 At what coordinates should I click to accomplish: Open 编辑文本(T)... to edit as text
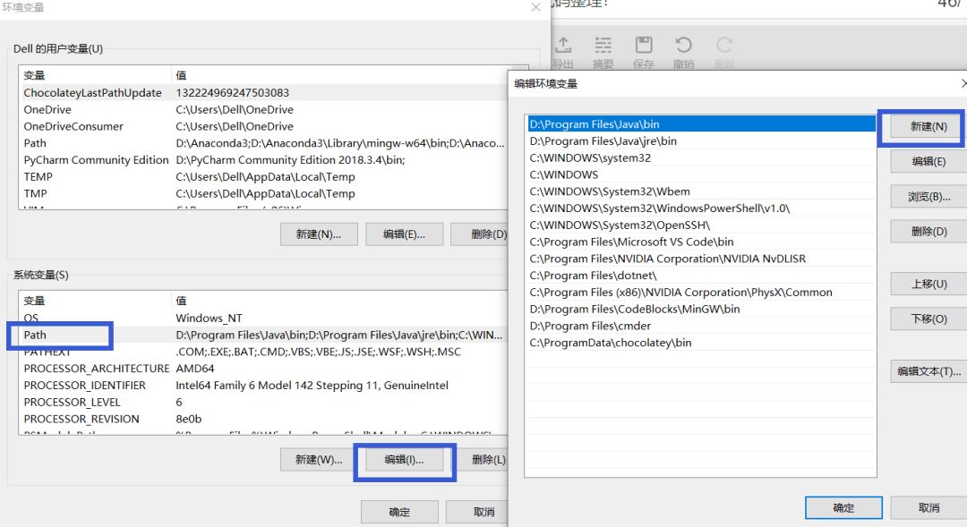point(928,370)
